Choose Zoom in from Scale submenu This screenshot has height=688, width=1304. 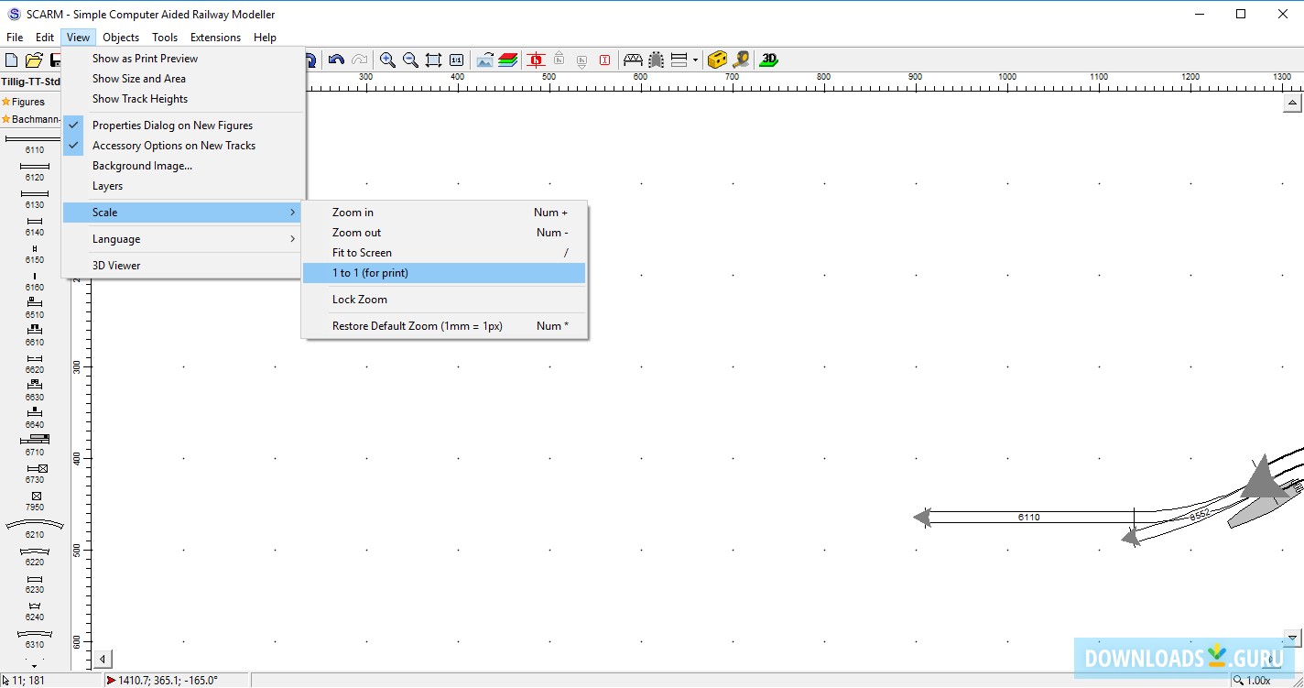pos(444,213)
